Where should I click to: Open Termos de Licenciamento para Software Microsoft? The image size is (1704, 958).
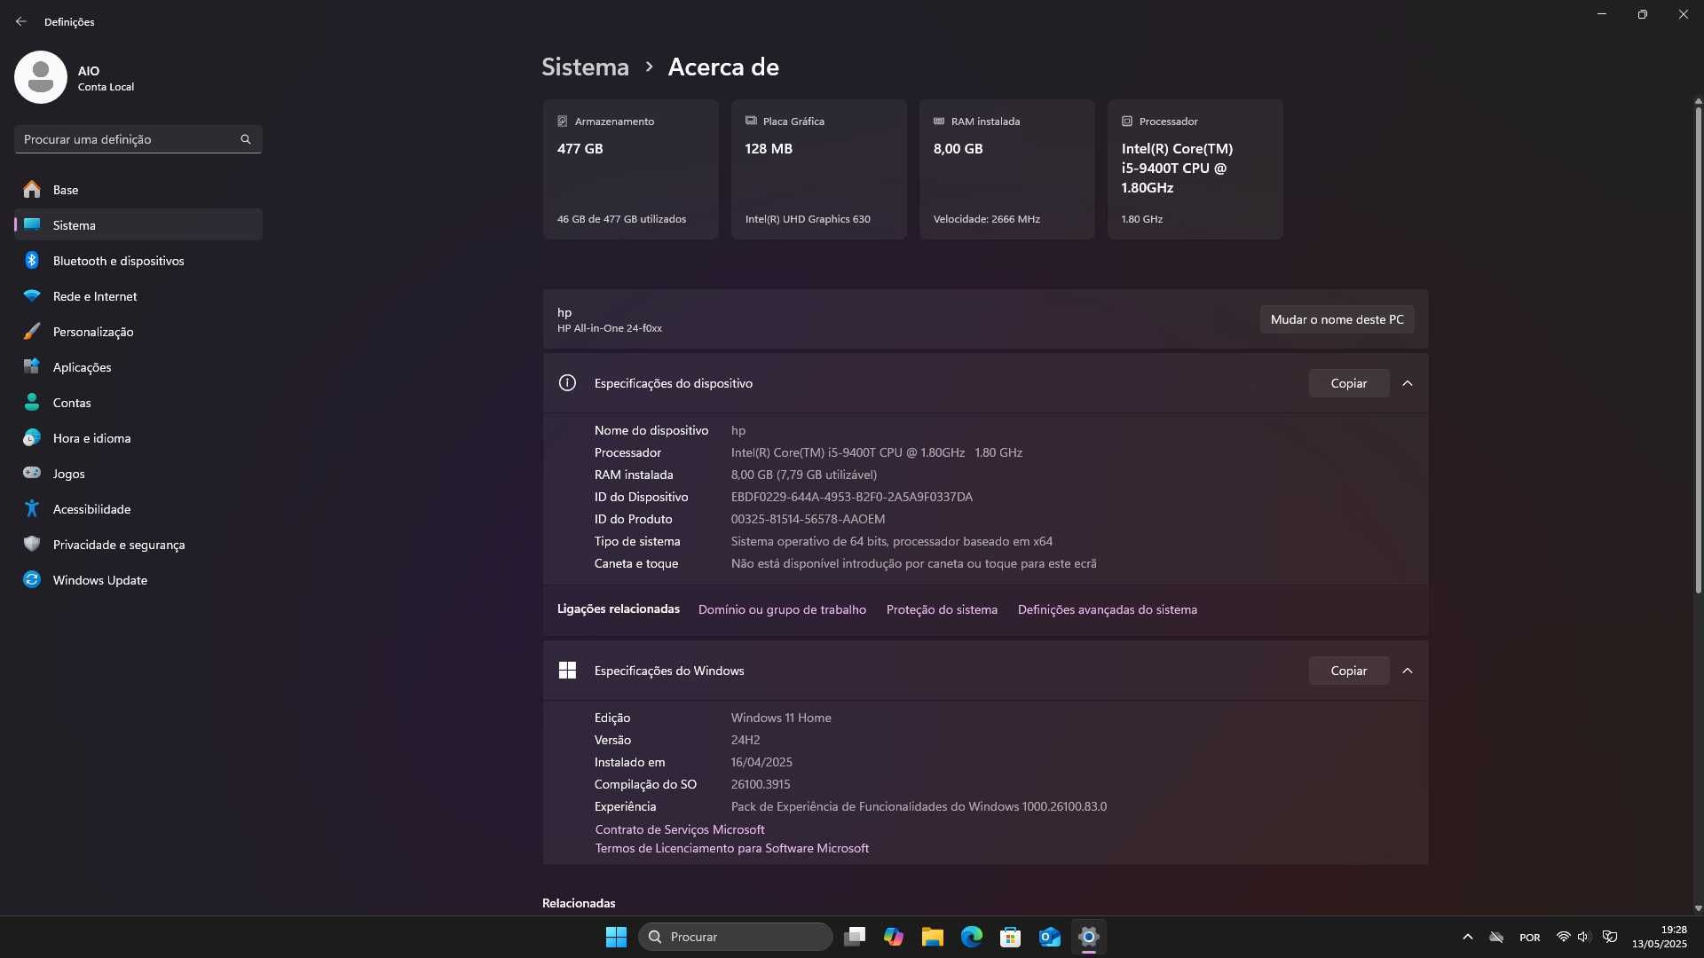coord(732,848)
